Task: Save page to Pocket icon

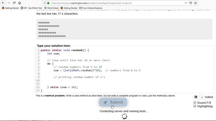Action: pos(191,3)
